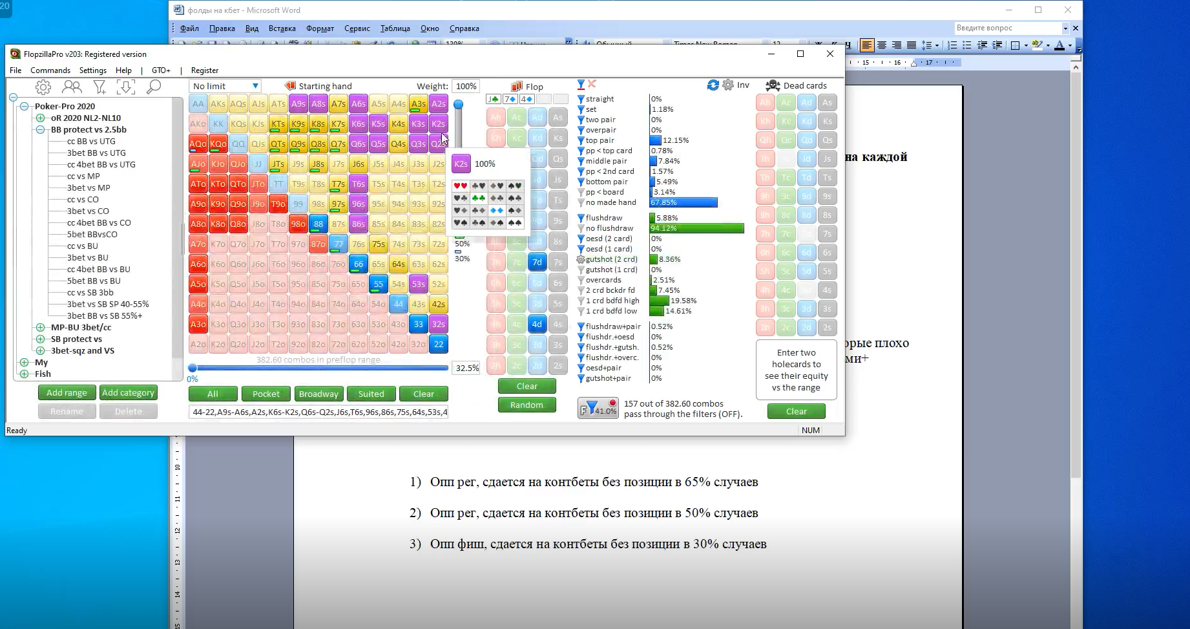Expand the oR 2020 NL2-NL10 node

[40, 118]
